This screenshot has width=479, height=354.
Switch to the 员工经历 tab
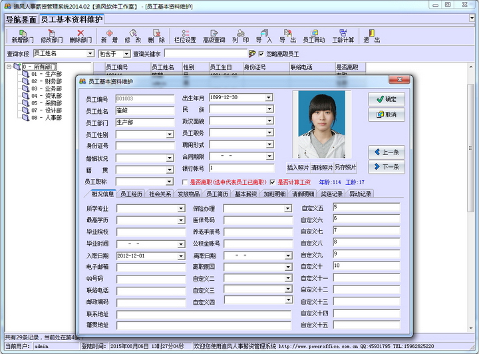click(131, 194)
